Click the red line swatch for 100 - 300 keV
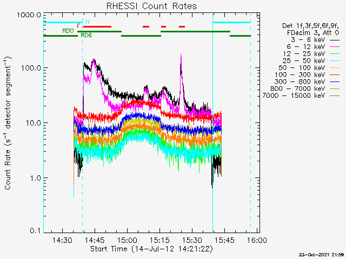 pyautogui.click(x=335, y=75)
